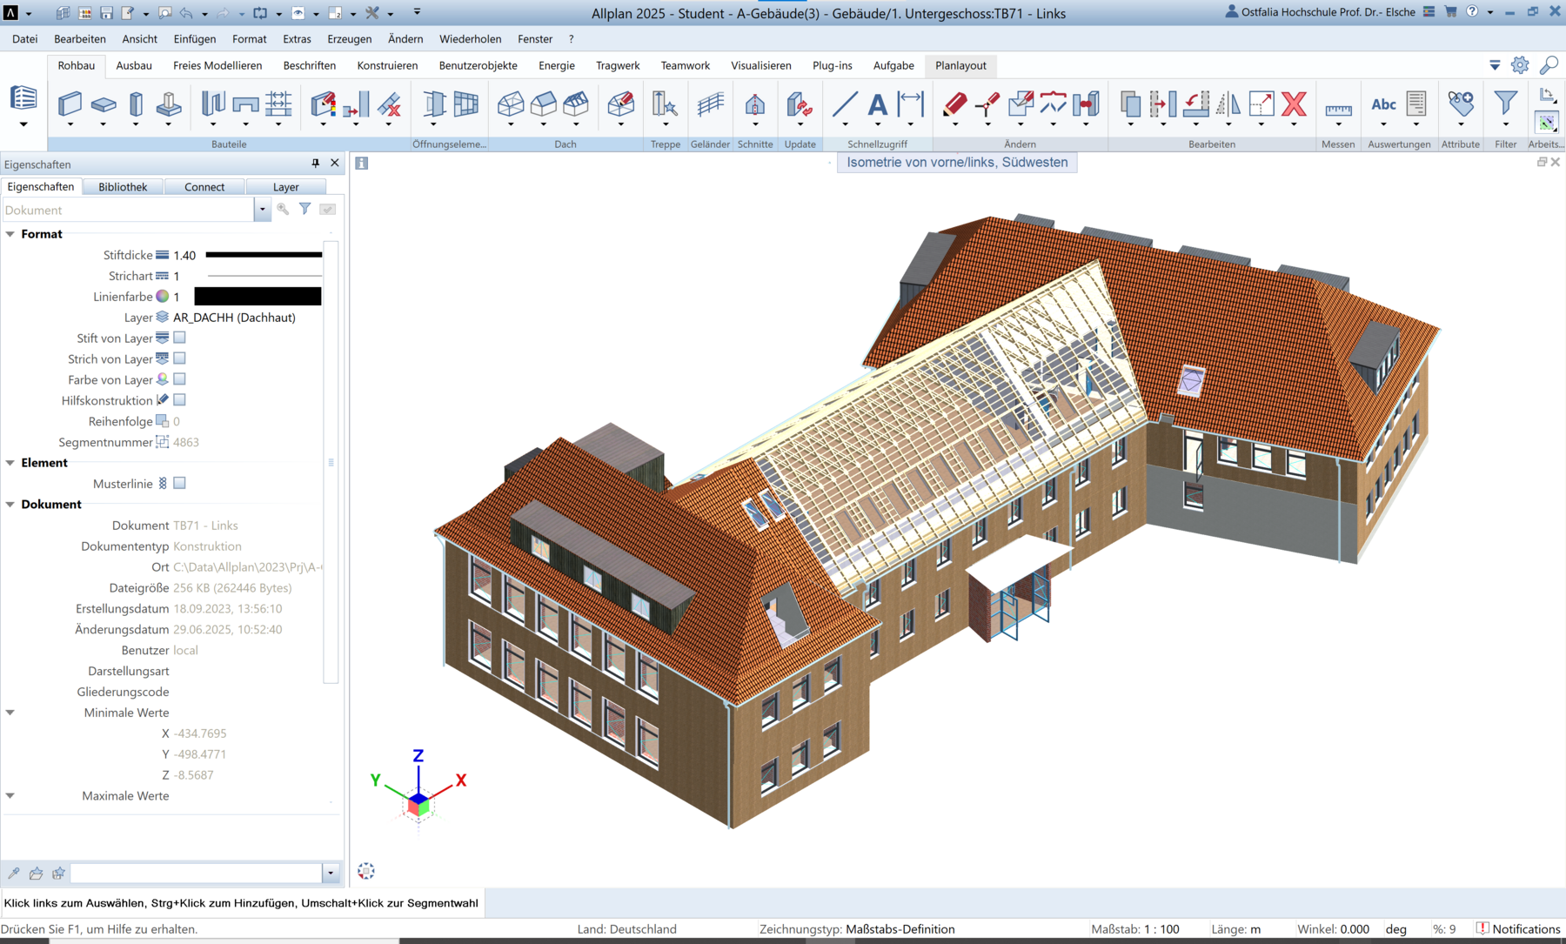Screen dimensions: 1566x944
Task: Open the Dokument dropdown arrow
Action: 262,210
